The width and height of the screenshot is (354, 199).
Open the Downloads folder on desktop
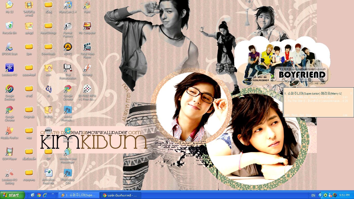(48, 49)
